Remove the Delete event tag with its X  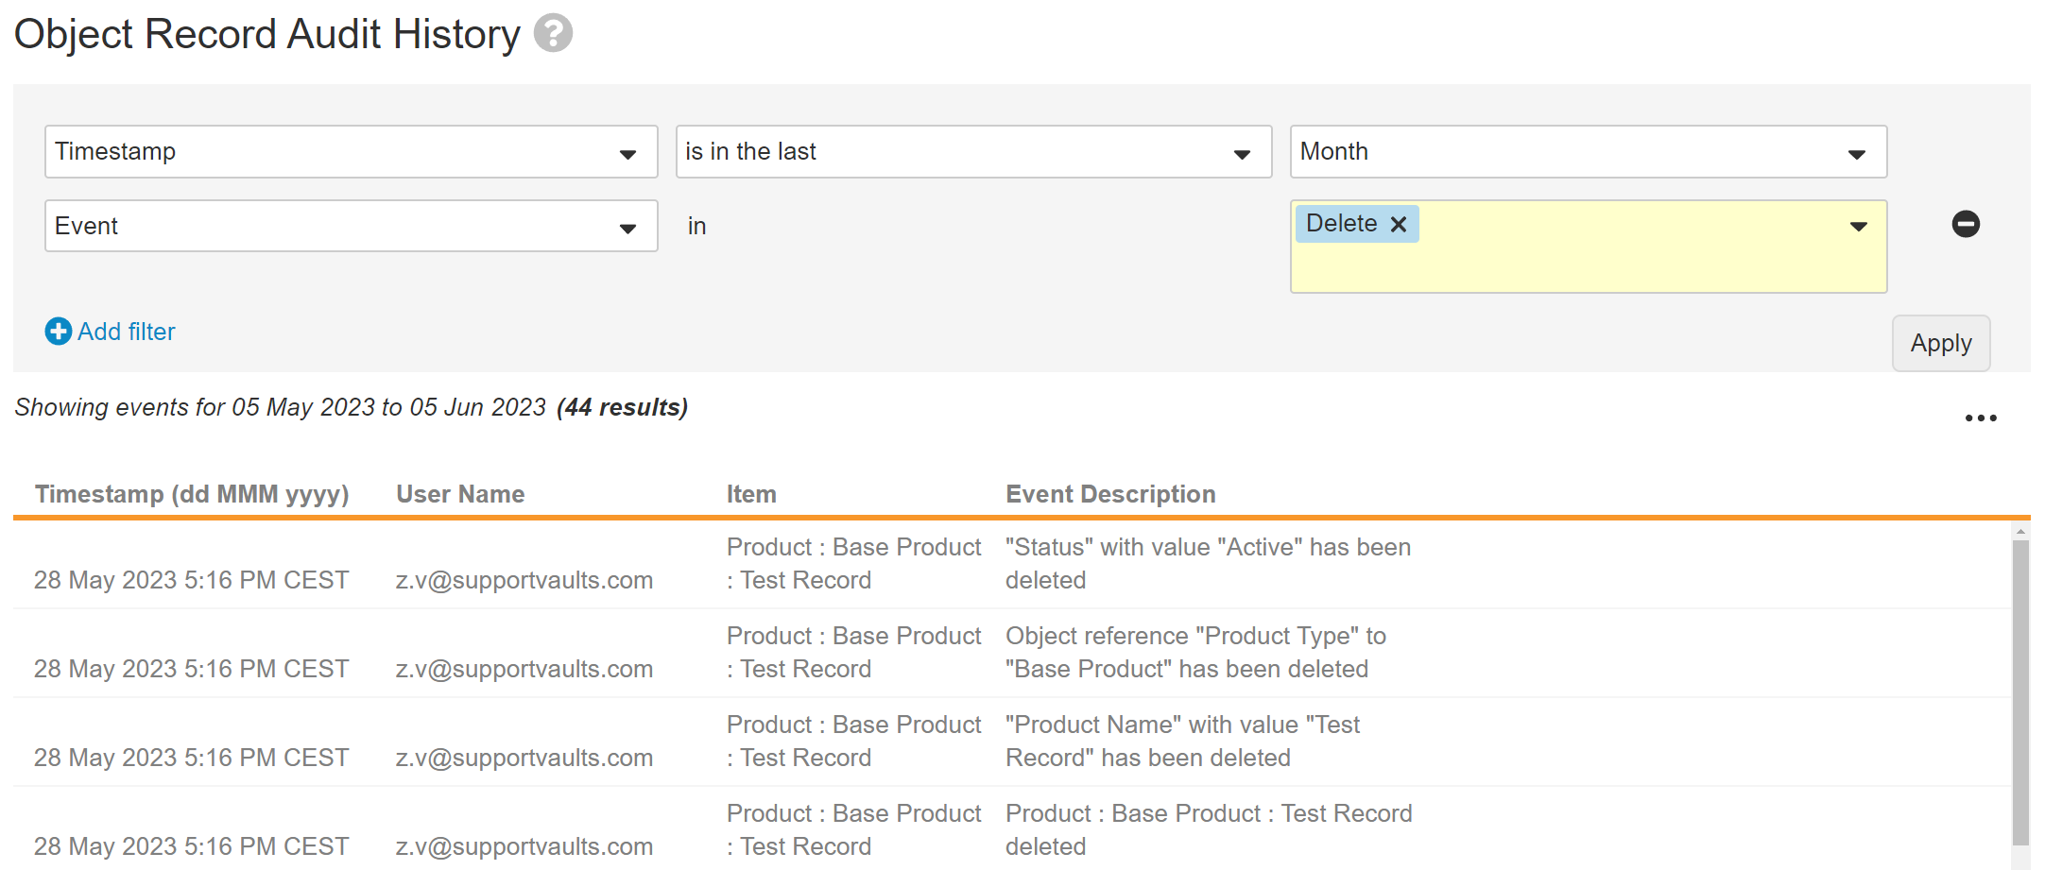1399,224
